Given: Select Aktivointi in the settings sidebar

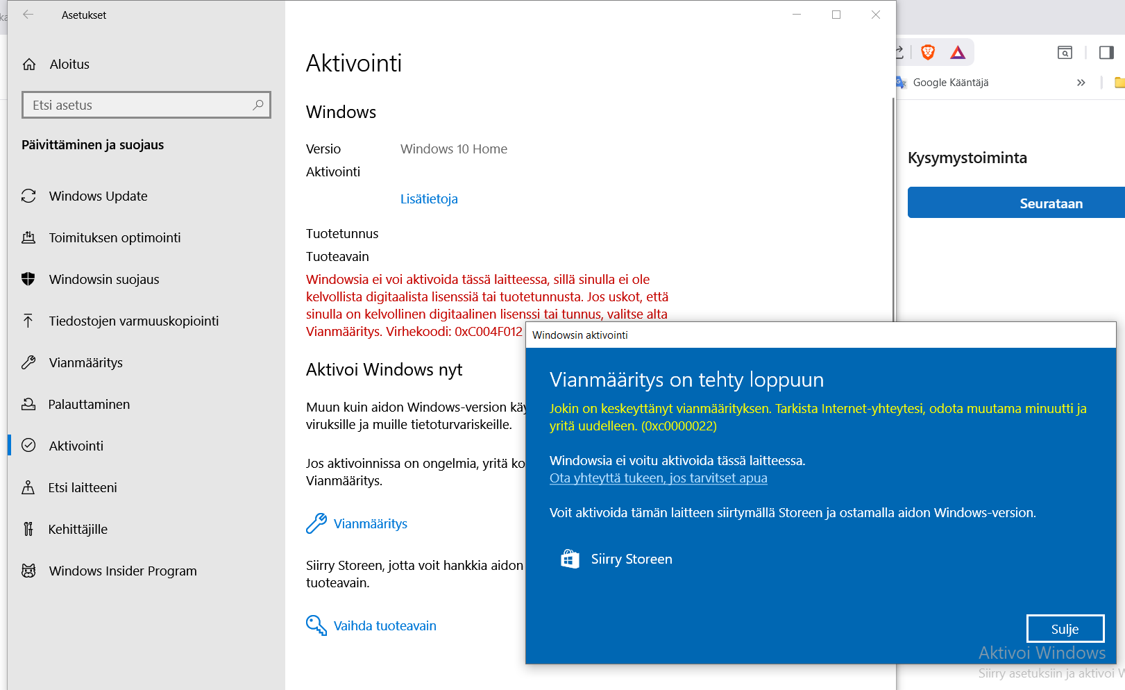Looking at the screenshot, I should [x=76, y=446].
